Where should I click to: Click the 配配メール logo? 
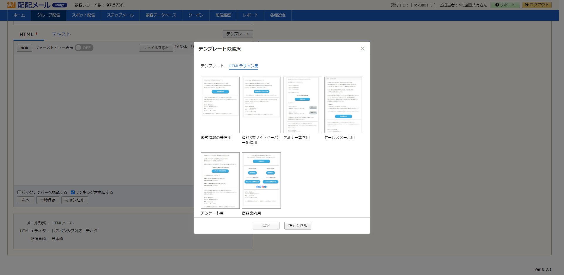pyautogui.click(x=32, y=5)
